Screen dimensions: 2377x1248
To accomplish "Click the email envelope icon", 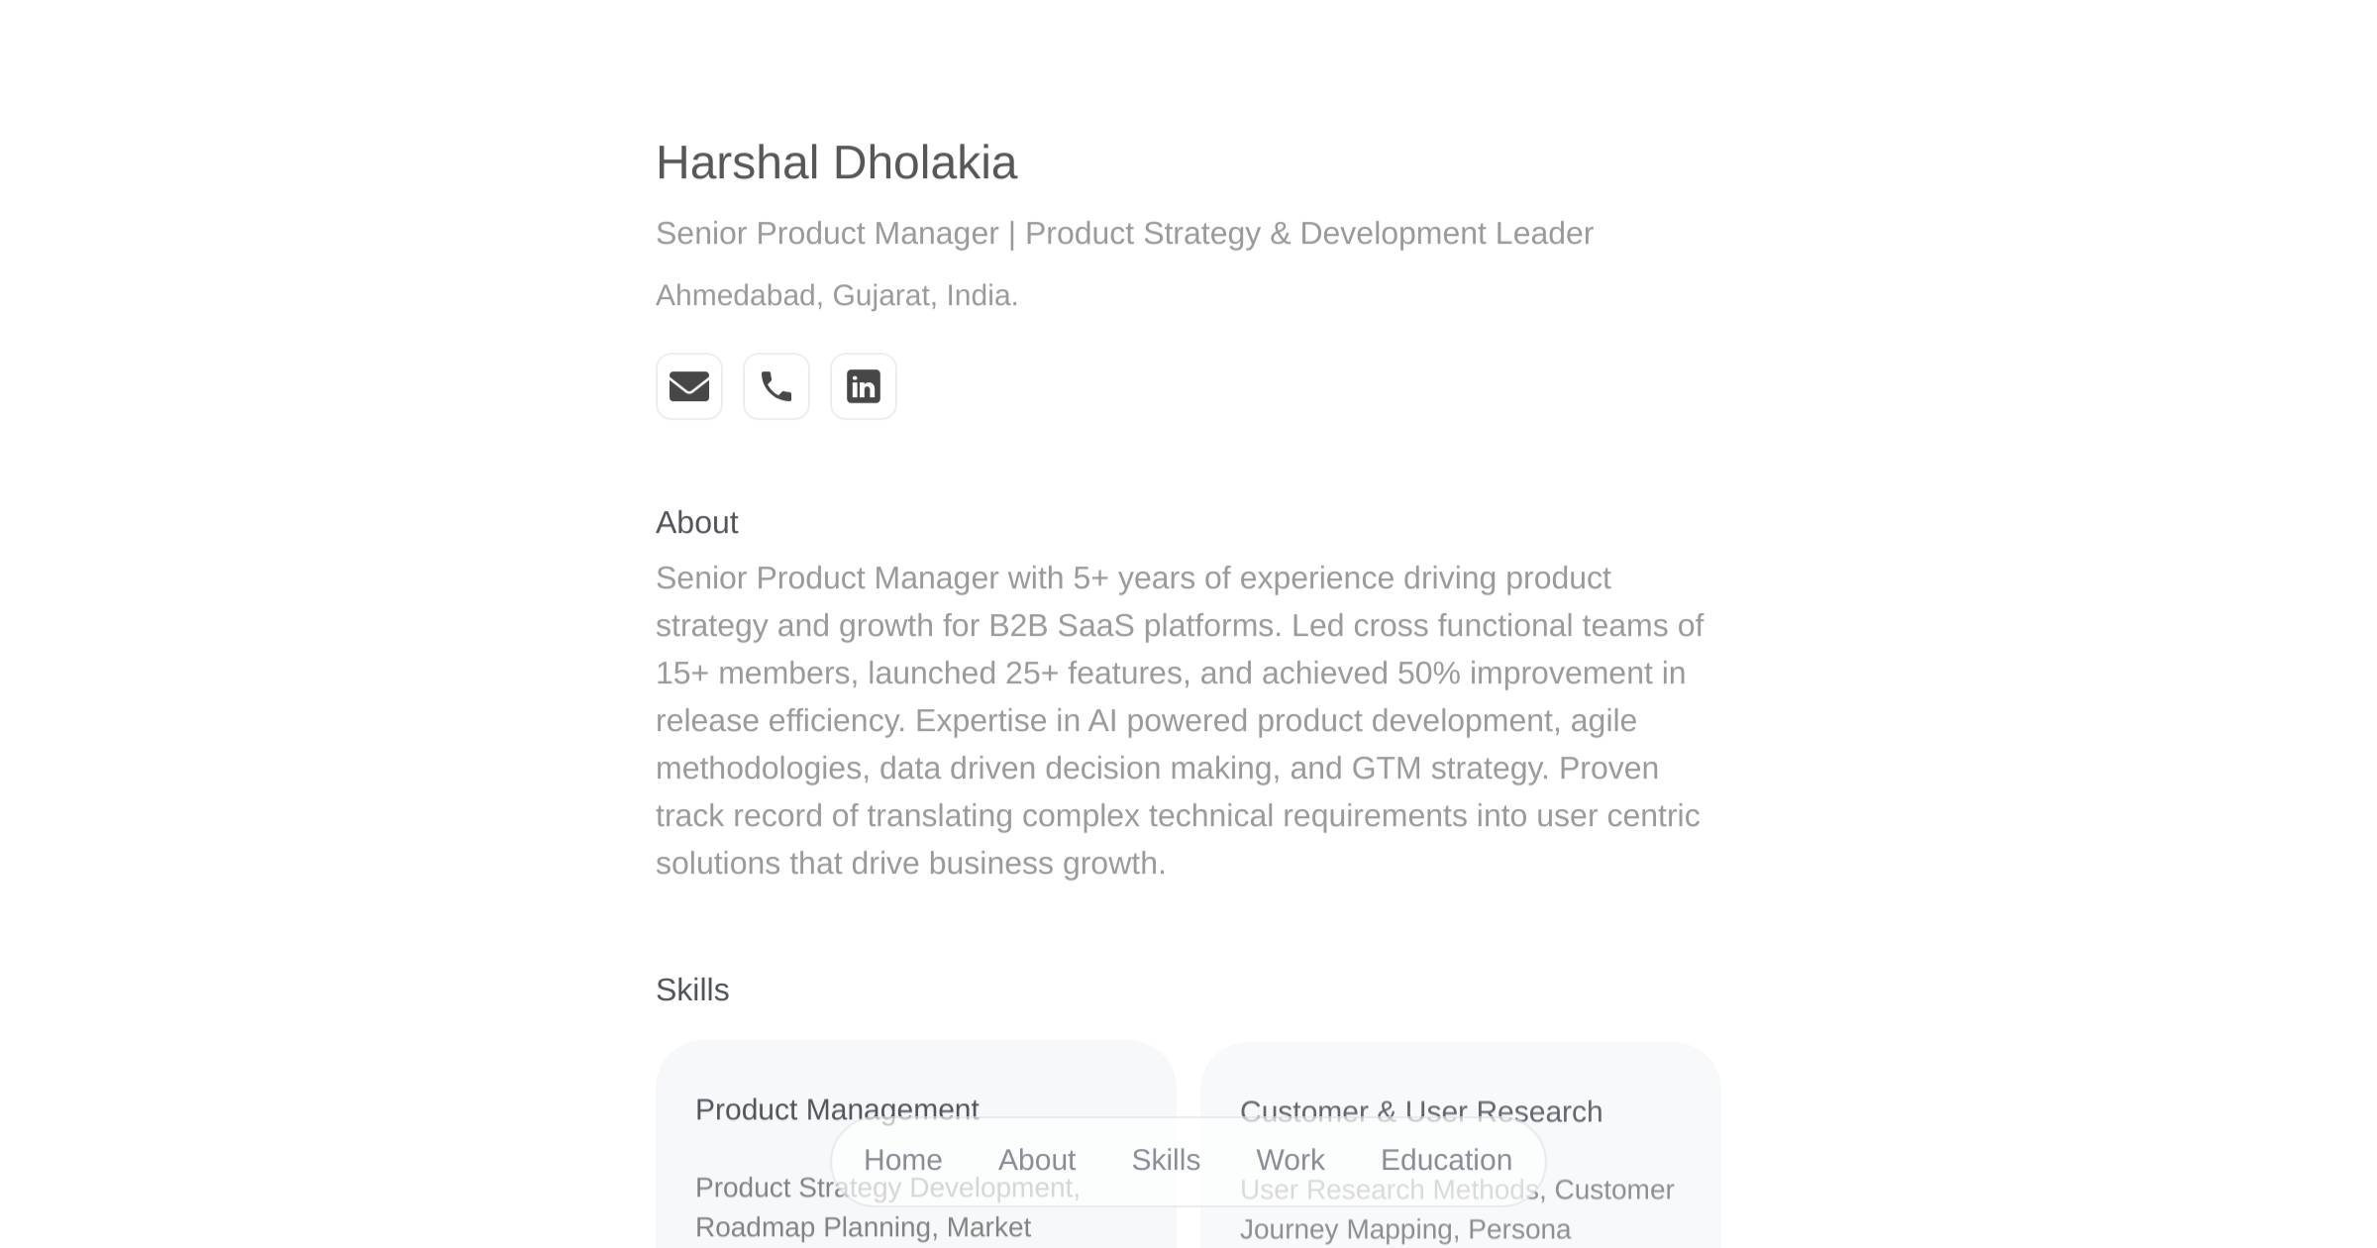I will tap(688, 386).
